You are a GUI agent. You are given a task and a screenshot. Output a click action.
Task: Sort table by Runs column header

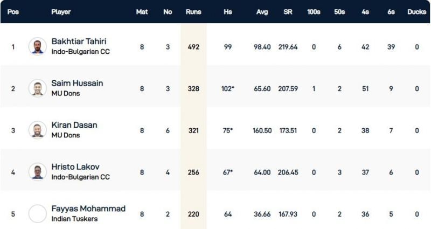coord(193,12)
